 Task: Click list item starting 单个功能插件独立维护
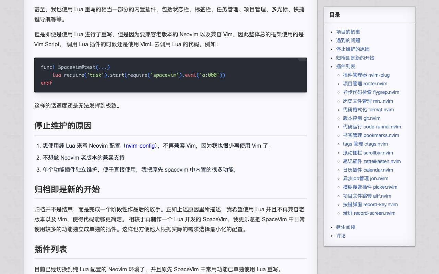coord(140,170)
